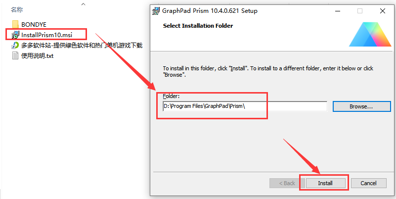Click the GraphPad Prism setup title bar icon

(156, 10)
